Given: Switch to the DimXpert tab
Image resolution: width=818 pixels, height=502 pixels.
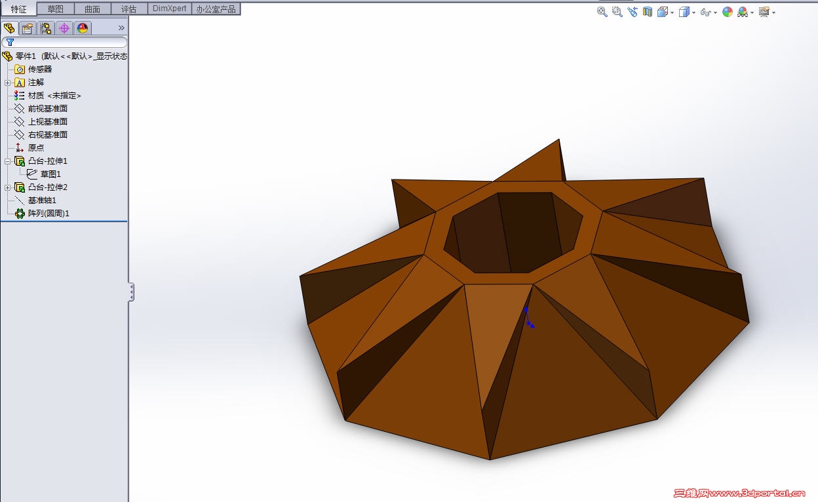Looking at the screenshot, I should tap(169, 9).
